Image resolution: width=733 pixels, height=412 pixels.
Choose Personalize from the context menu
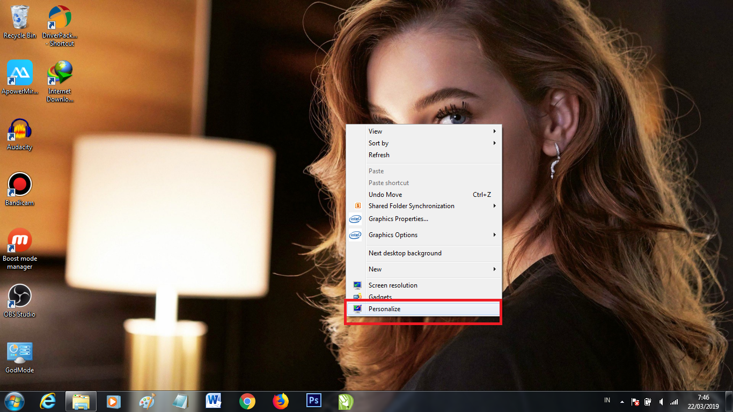423,309
